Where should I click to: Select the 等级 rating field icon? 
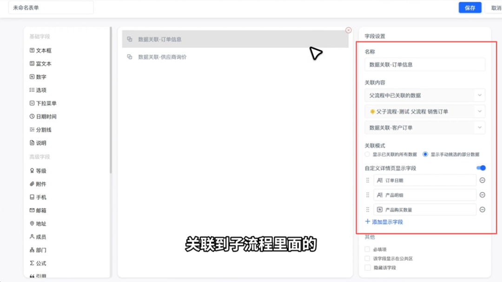(32, 171)
